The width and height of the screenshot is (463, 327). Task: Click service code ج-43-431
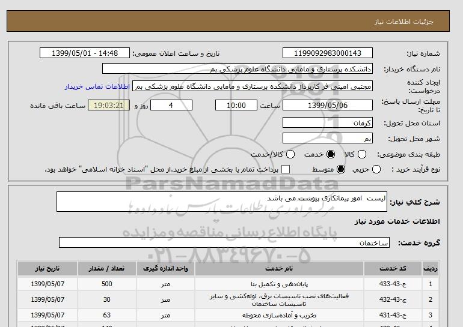393,315
